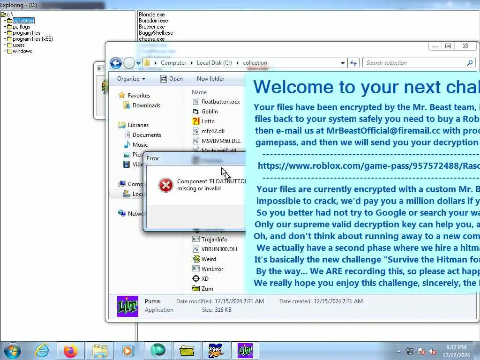Screen dimensions: 480x360
Task: Select the WinError file icon
Action: (195, 269)
